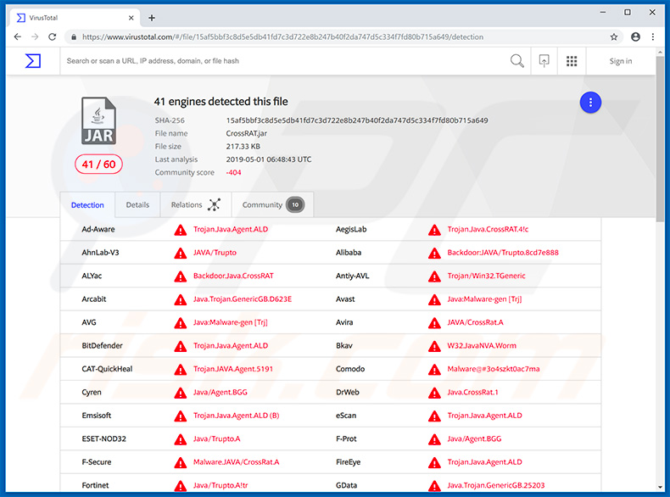Screen dimensions: 670x497
Task: Switch to the Details tab
Action: (x=137, y=205)
